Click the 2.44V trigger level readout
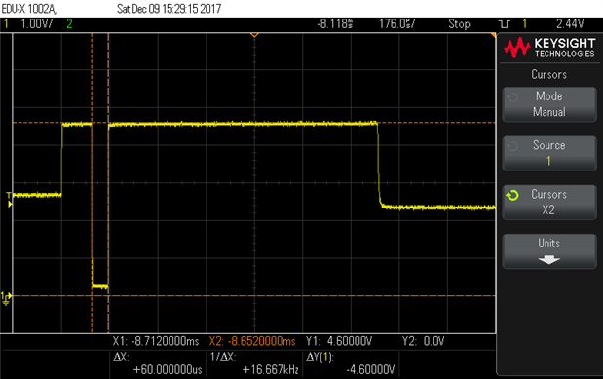The height and width of the screenshot is (379, 603). coord(570,23)
